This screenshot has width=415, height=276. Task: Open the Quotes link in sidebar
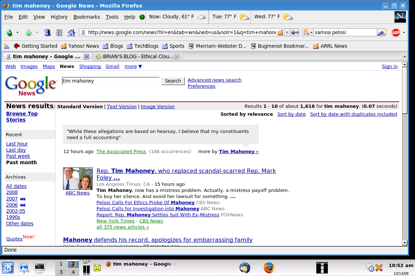(14, 239)
